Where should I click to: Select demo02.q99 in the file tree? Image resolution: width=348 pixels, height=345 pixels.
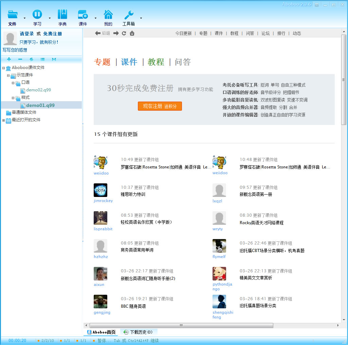coord(38,90)
